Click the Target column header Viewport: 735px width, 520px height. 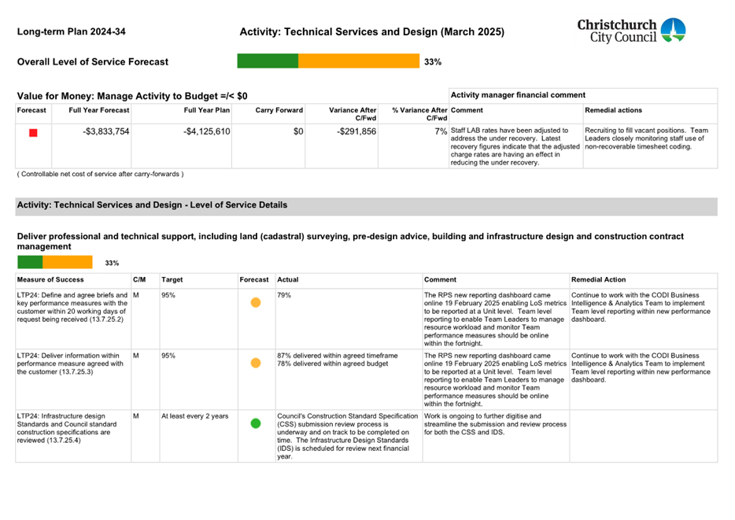[172, 280]
